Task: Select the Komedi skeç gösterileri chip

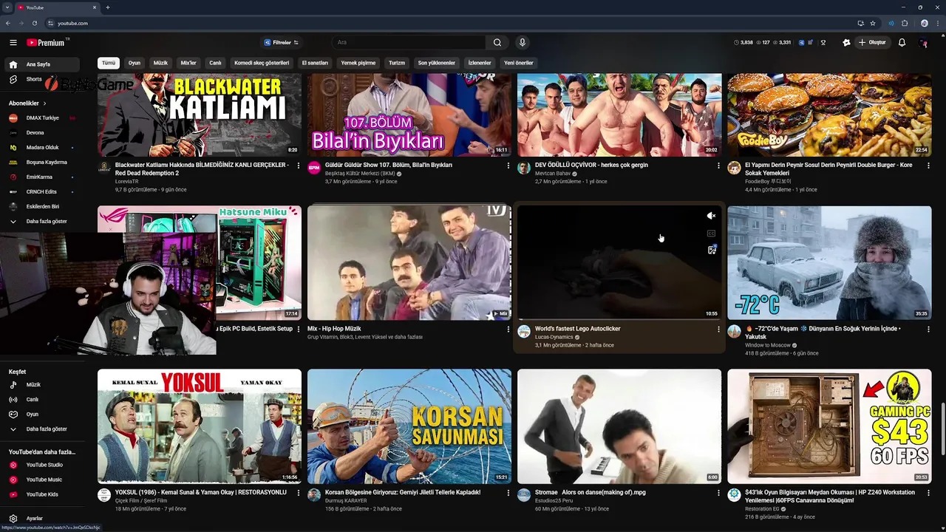Action: (x=262, y=63)
